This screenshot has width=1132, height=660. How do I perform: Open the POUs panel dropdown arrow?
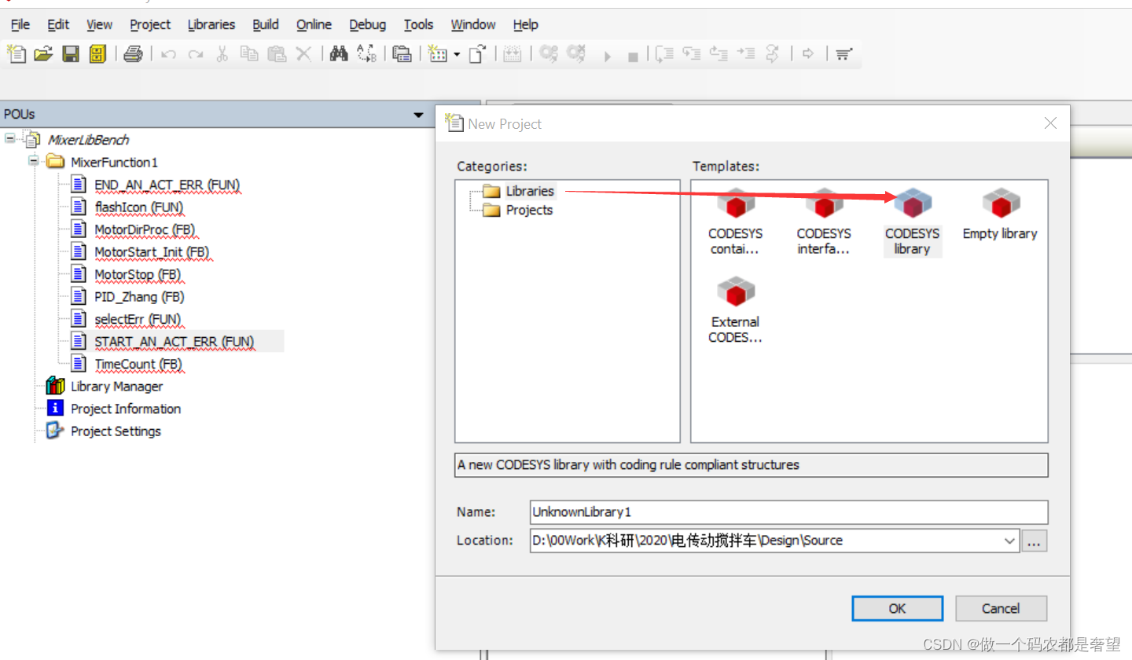[x=419, y=115]
